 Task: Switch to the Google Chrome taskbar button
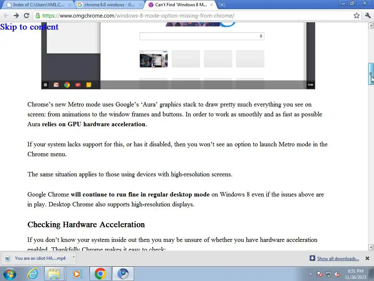[x=100, y=274]
